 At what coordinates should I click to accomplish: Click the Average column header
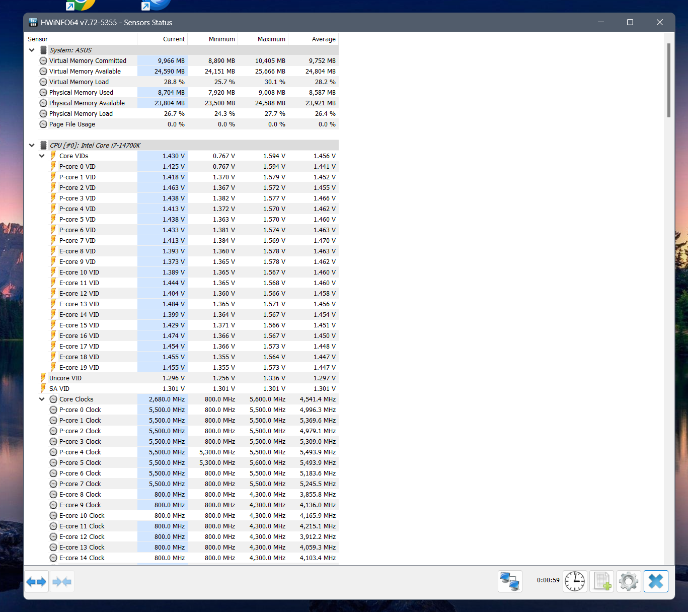coord(313,39)
